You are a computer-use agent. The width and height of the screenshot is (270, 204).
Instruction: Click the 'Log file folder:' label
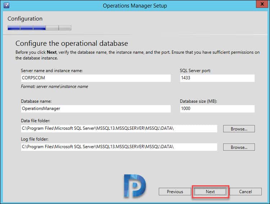pyautogui.click(x=35, y=139)
